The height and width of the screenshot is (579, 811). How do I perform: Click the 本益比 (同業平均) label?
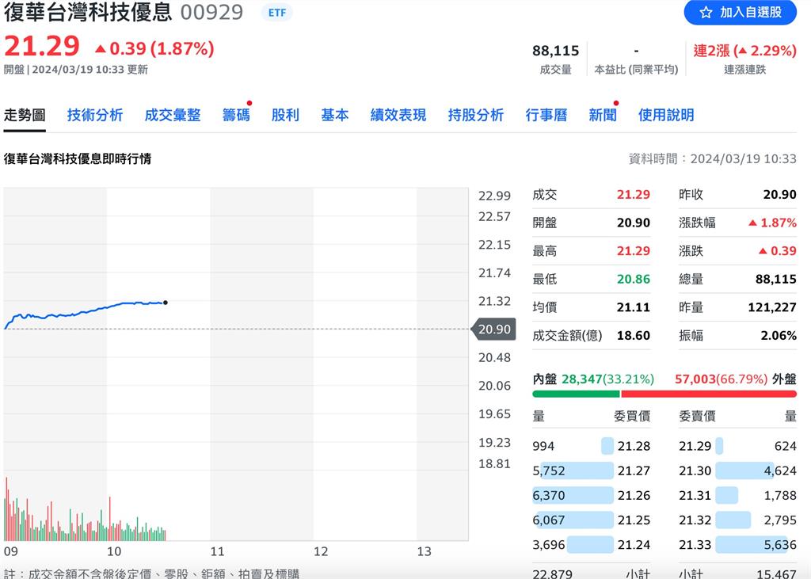tap(636, 70)
